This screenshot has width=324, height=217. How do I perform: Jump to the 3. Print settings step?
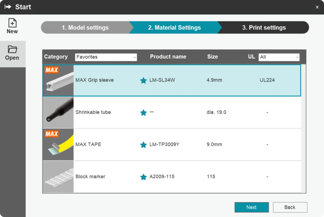pyautogui.click(x=264, y=28)
